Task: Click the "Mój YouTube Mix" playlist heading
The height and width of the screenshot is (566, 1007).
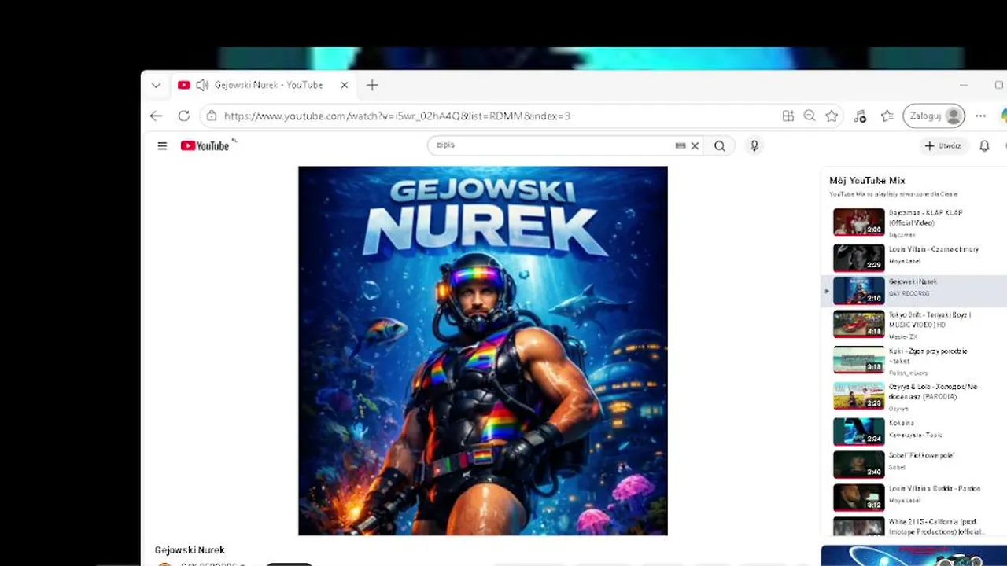Action: (867, 181)
